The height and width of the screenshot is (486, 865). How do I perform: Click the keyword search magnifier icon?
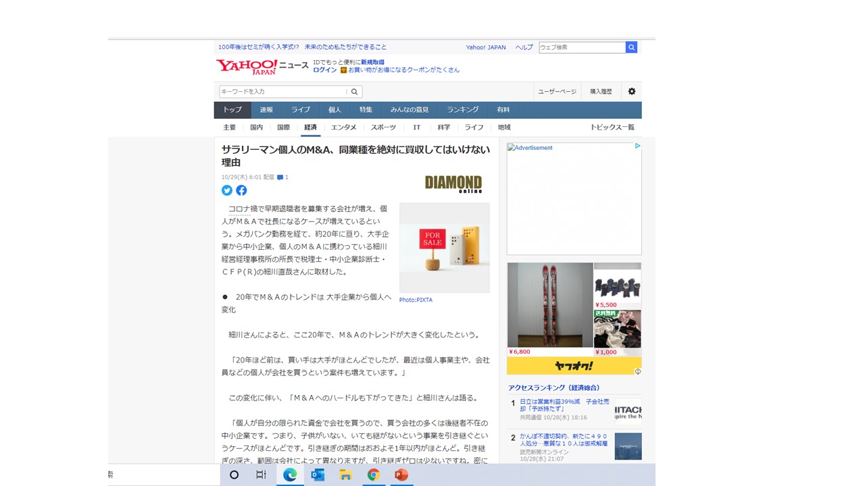coord(354,92)
